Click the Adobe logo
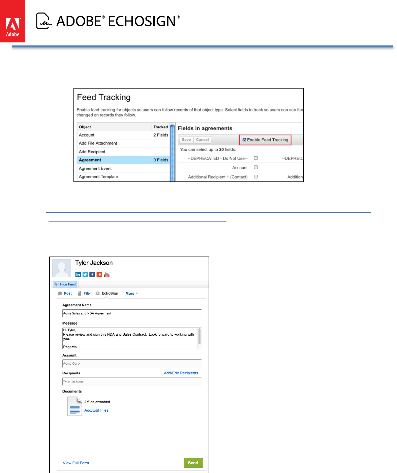The height and width of the screenshot is (473, 397). [x=12, y=21]
